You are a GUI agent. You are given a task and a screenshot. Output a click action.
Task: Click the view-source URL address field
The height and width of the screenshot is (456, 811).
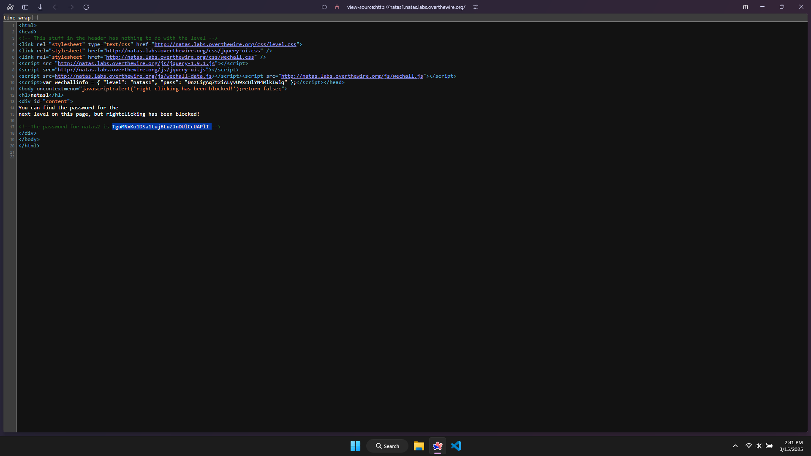pyautogui.click(x=406, y=7)
